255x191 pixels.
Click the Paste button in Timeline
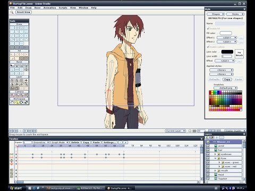(x=96, y=142)
